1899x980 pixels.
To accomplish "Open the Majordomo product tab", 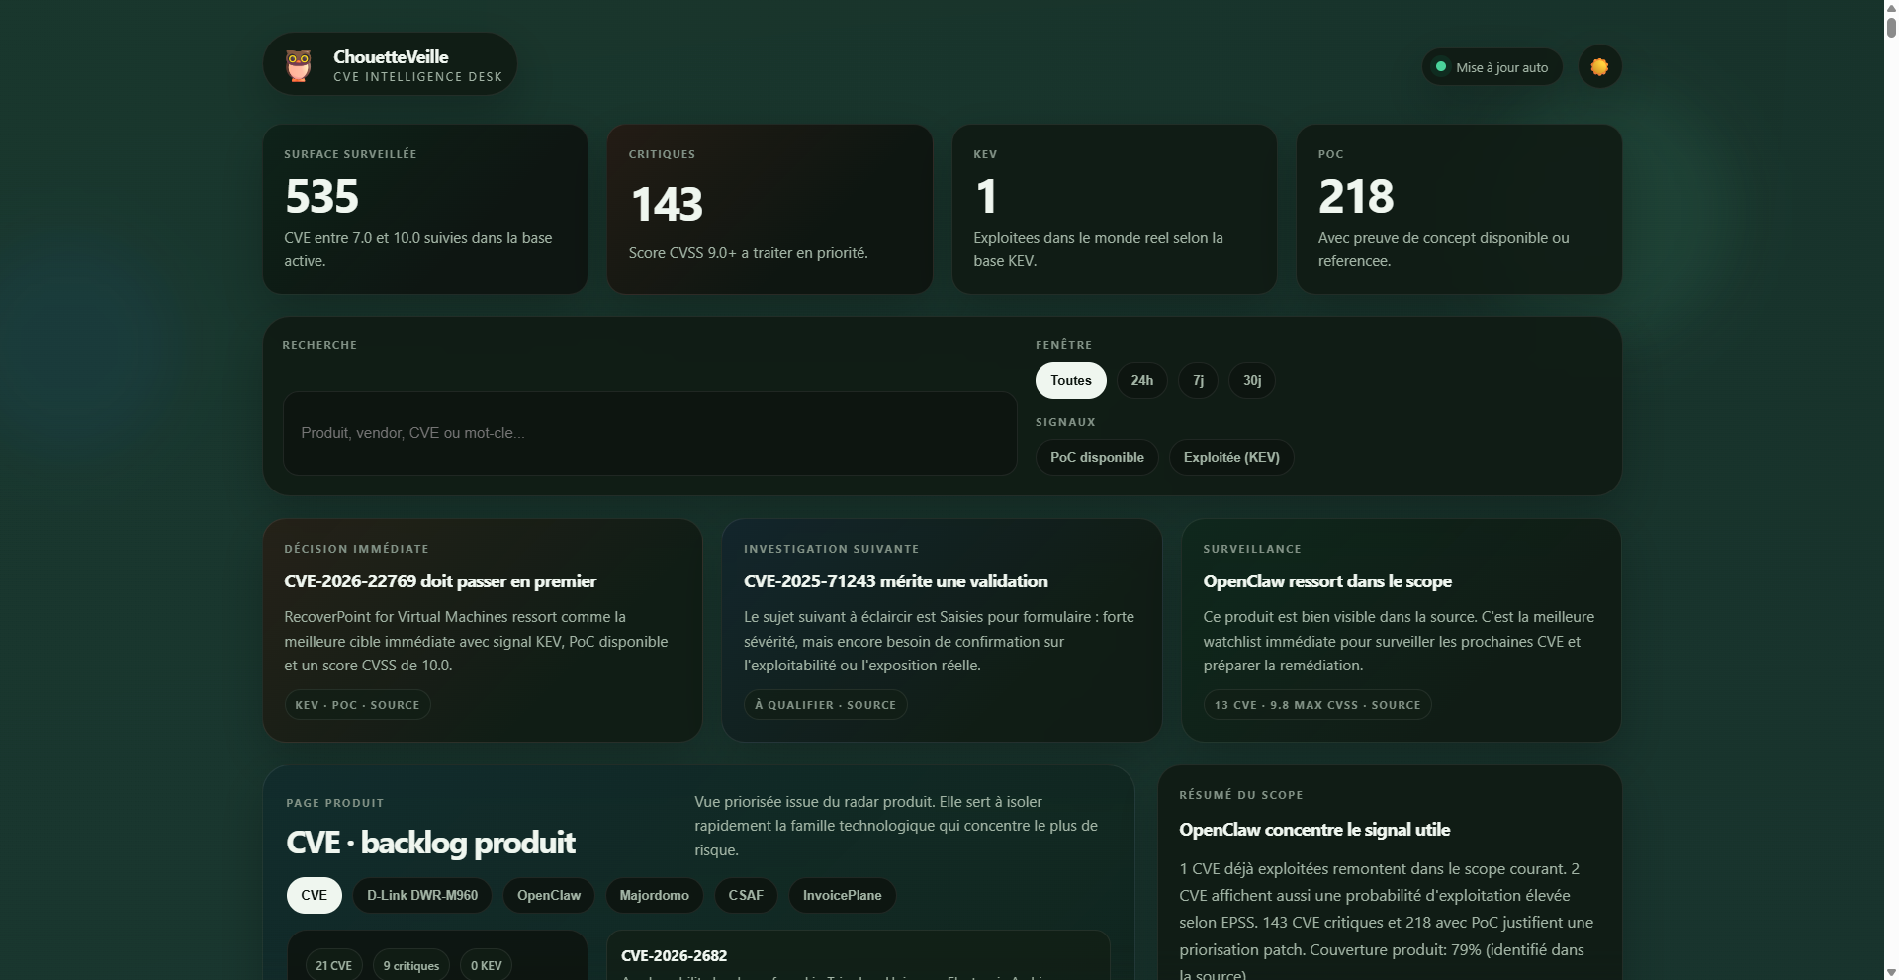I will click(x=654, y=896).
